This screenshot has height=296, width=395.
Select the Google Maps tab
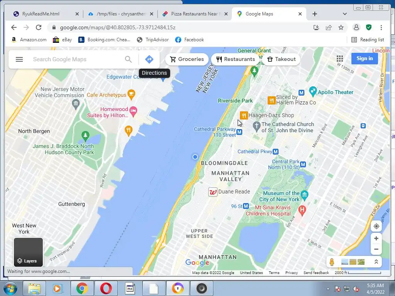268,14
